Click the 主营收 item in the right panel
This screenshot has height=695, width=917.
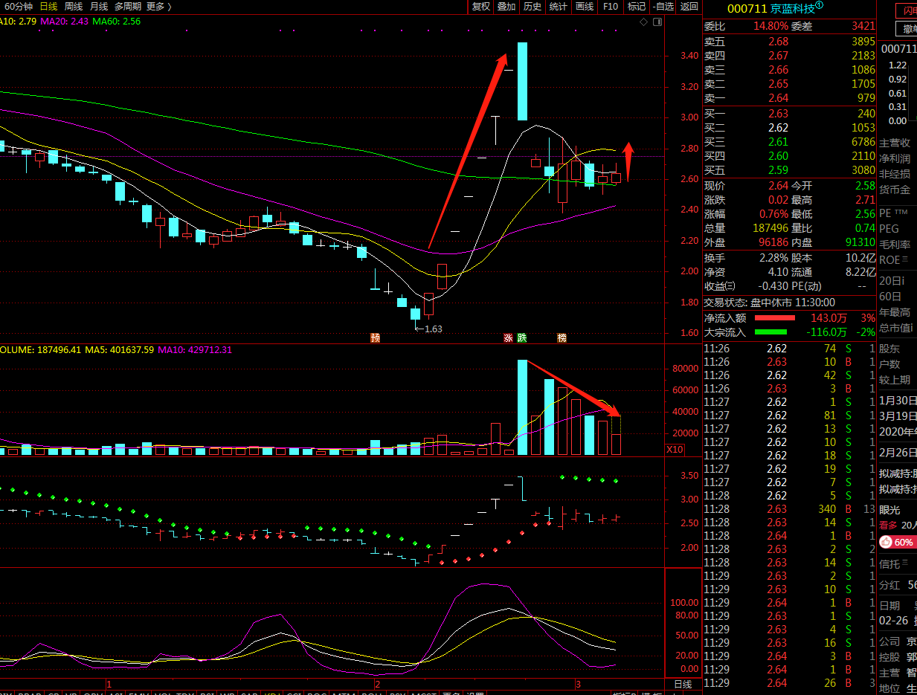895,143
